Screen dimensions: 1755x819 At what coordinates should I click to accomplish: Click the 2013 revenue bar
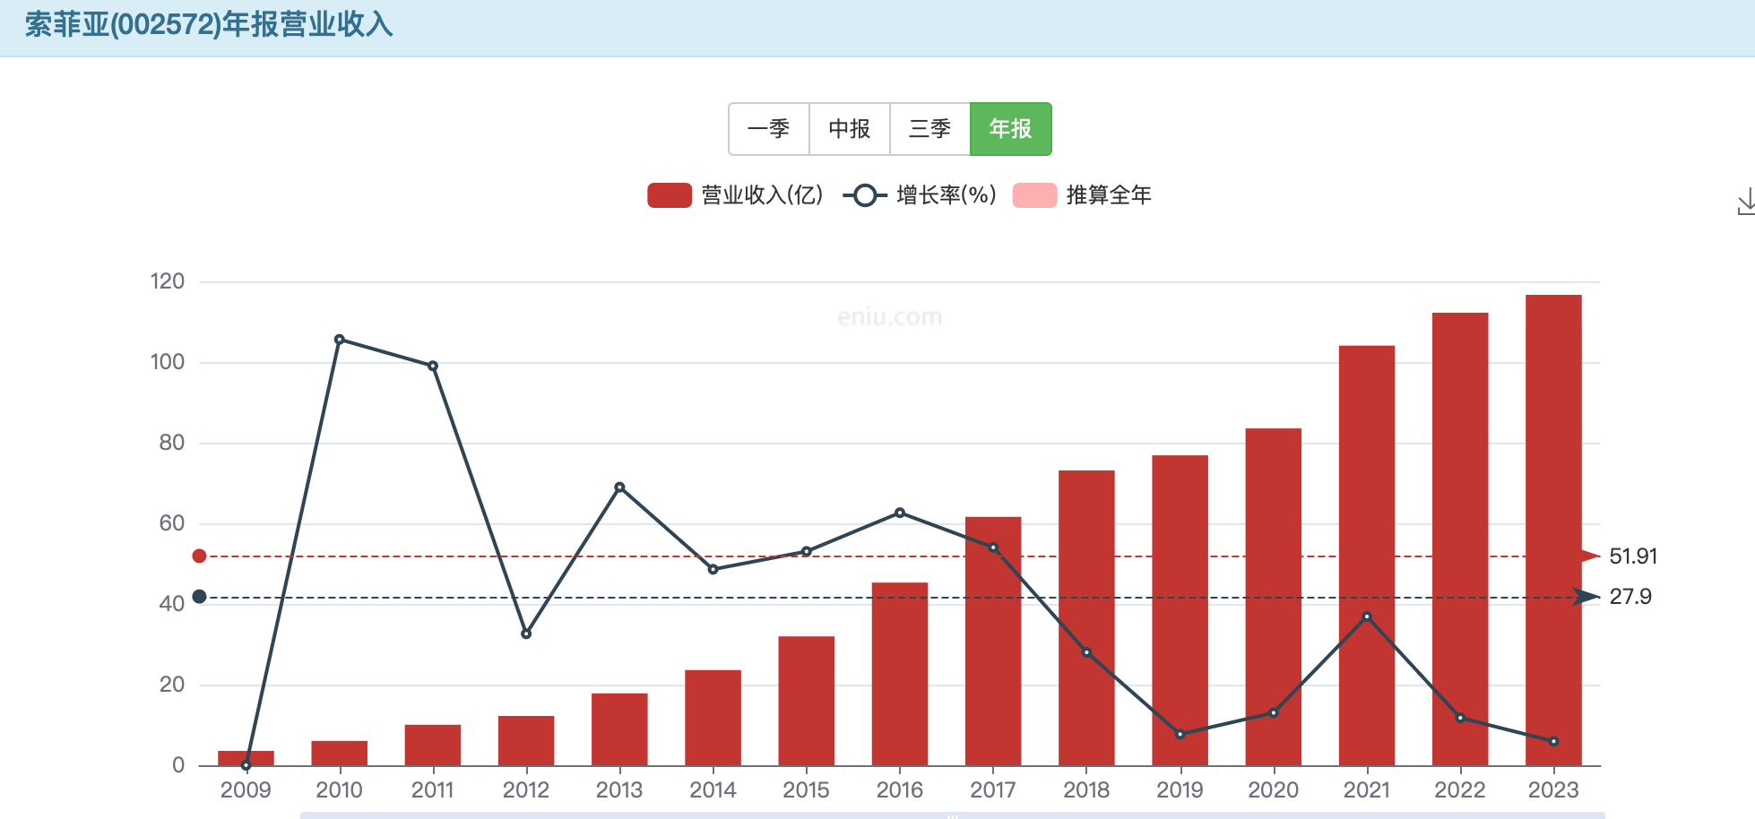click(619, 729)
